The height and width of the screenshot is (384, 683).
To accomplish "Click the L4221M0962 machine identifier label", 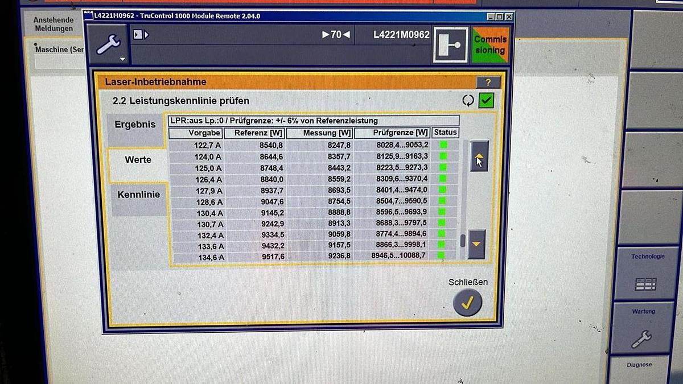I will point(401,35).
